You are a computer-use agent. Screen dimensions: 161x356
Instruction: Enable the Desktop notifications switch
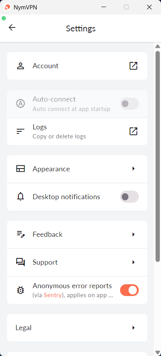tap(129, 196)
